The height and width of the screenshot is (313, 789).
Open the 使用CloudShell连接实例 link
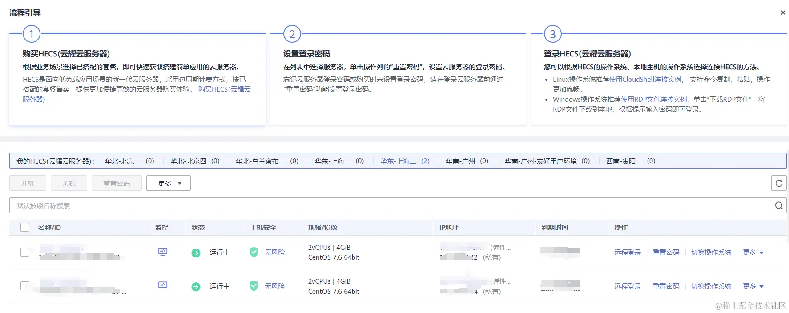point(645,80)
